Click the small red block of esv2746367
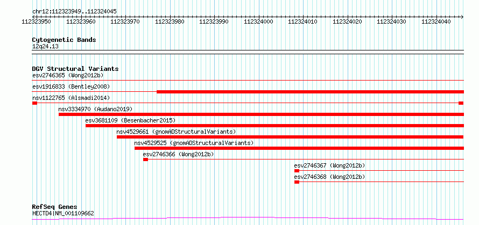The width and height of the screenshot is (479, 225). [297, 171]
